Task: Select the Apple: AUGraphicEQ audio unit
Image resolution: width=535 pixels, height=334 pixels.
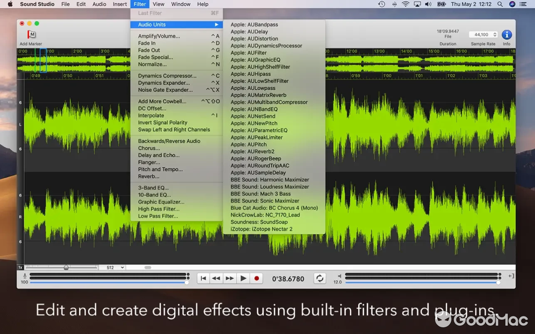Action: pos(256,60)
